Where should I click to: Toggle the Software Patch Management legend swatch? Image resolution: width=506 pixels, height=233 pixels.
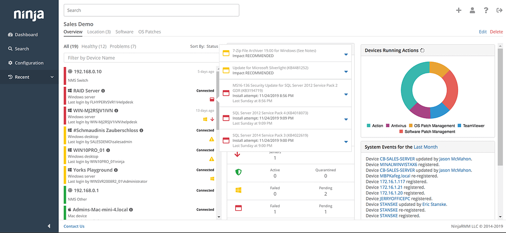point(401,132)
